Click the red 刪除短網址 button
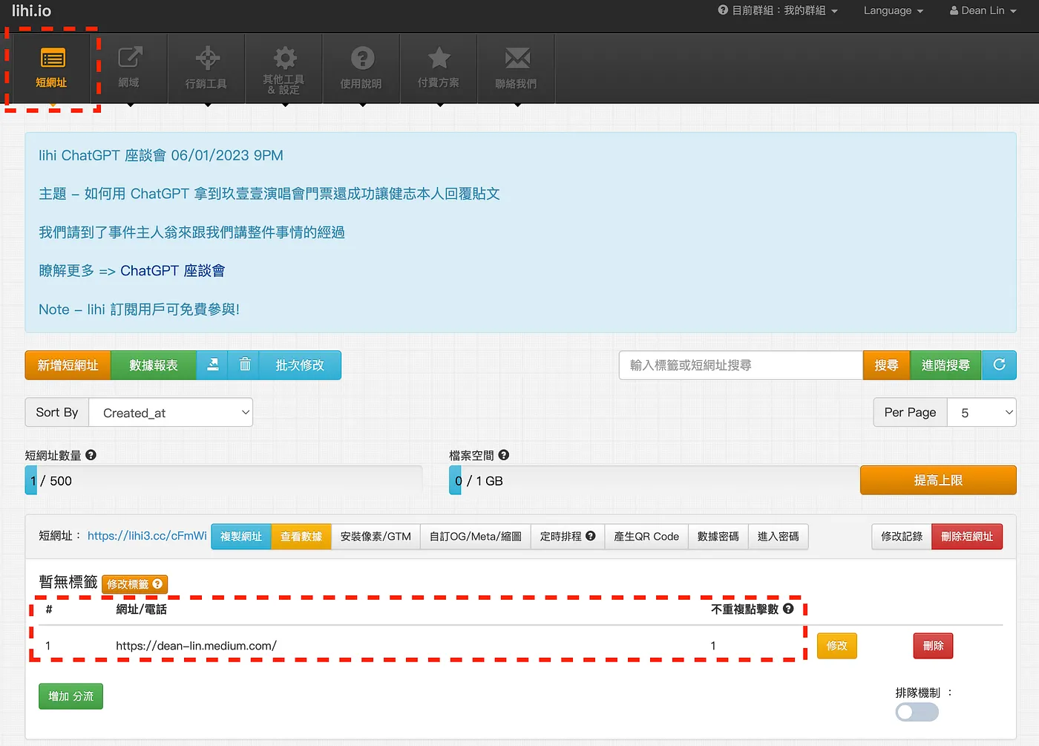Screen dimensions: 1039x746 967,537
